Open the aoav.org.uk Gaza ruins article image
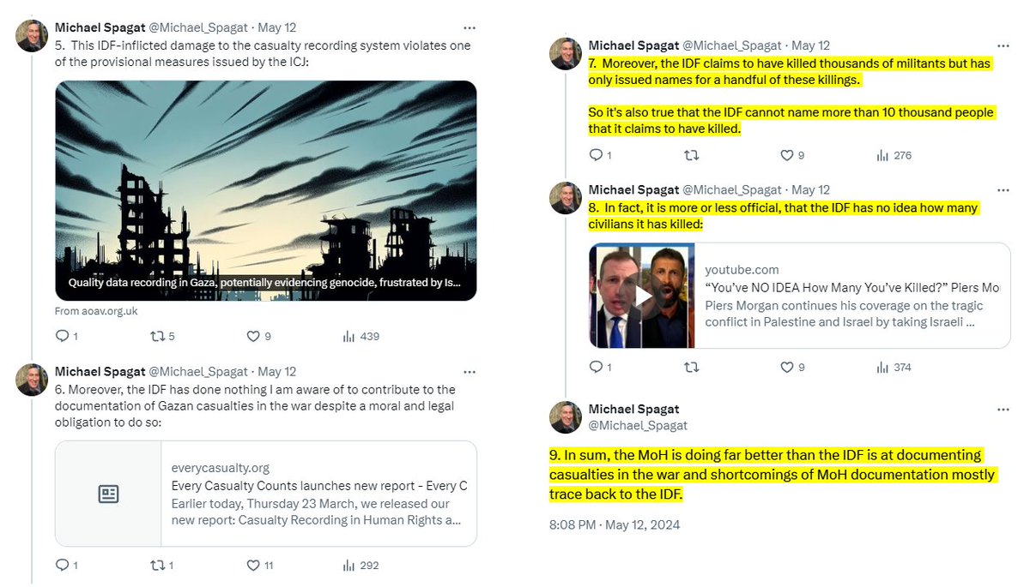The height and width of the screenshot is (587, 1030). 265,190
